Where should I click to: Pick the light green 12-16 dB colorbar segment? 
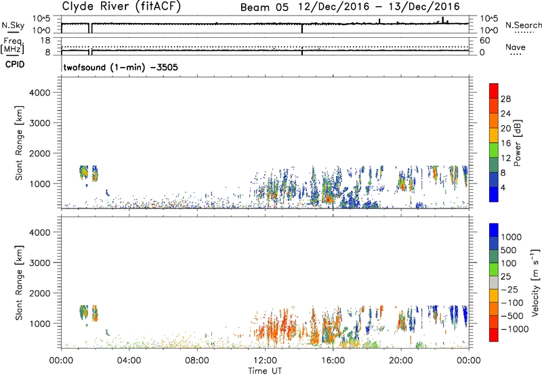494,150
